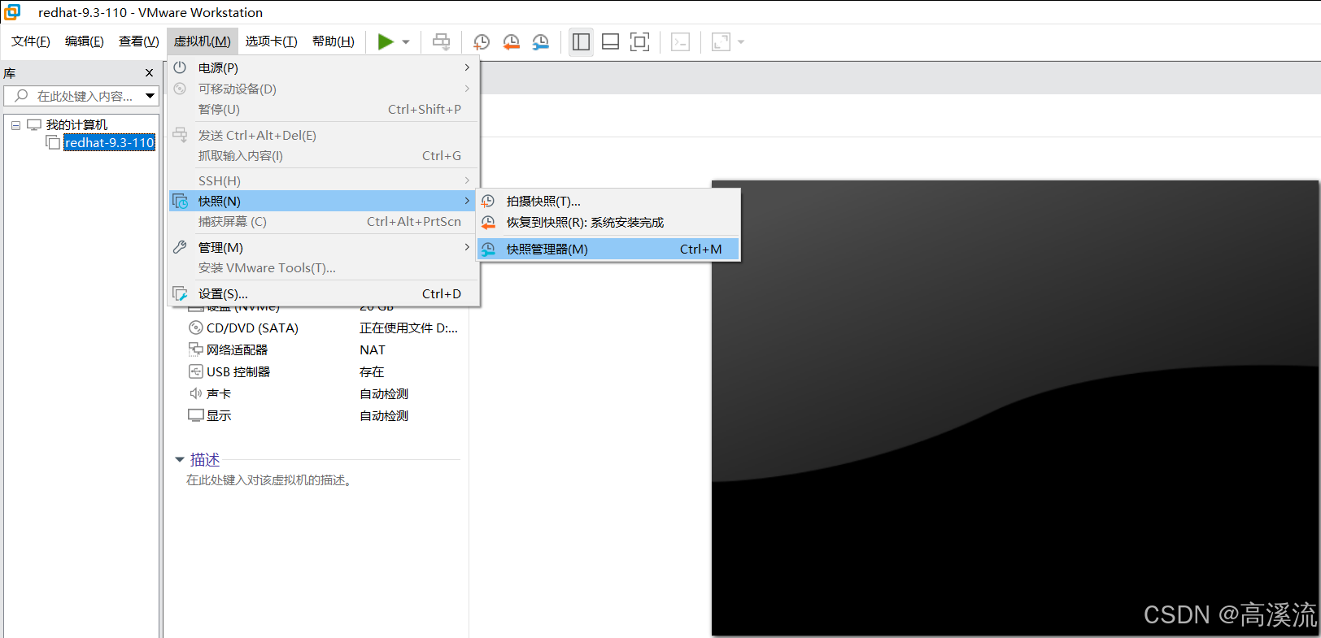Image resolution: width=1321 pixels, height=638 pixels.
Task: Toggle the thumbnail bar view icon
Action: pyautogui.click(x=610, y=41)
